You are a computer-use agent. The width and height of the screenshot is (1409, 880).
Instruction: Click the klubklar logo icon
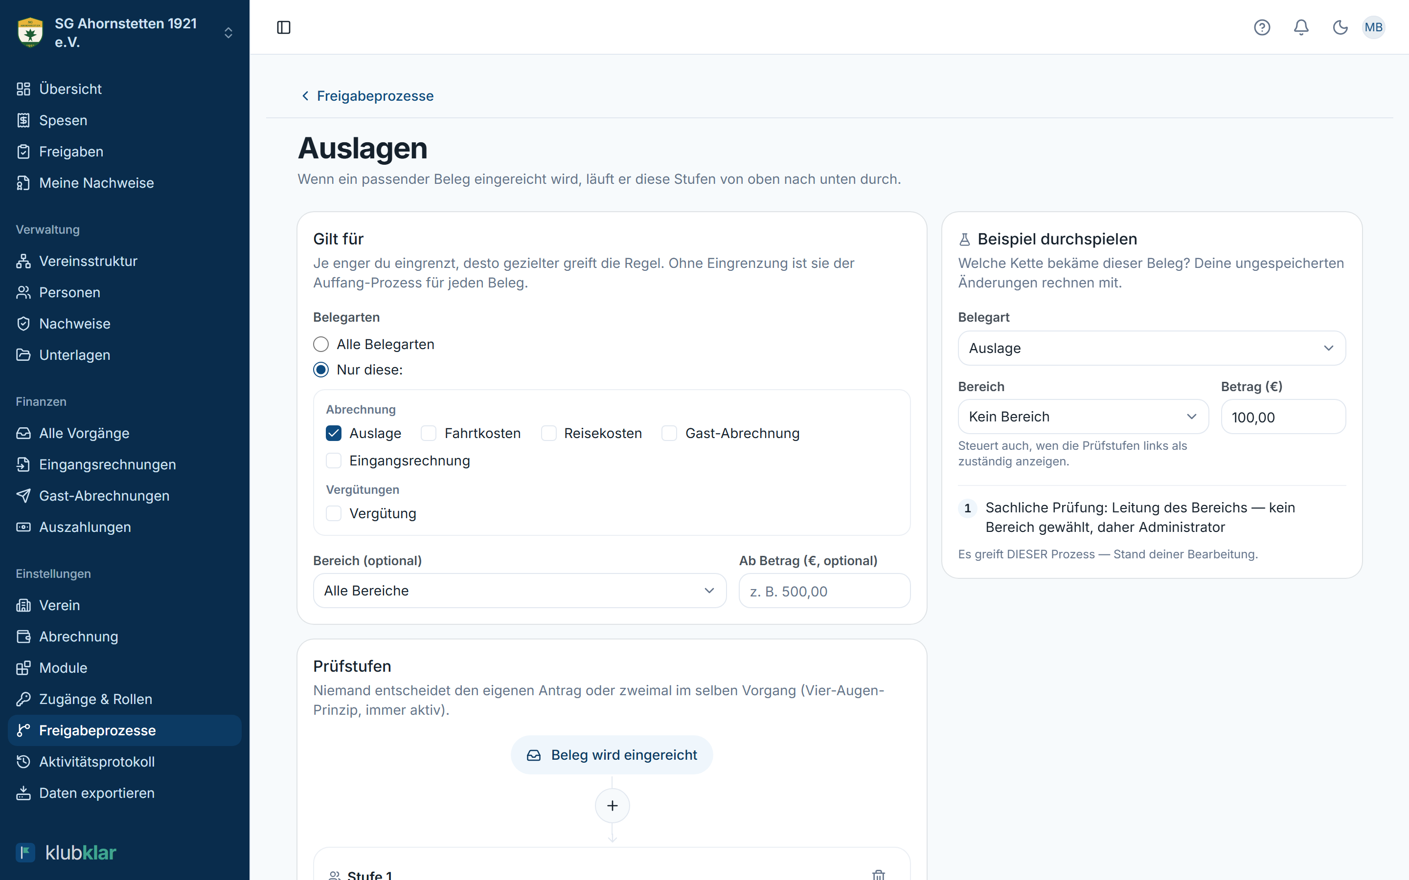tap(25, 853)
